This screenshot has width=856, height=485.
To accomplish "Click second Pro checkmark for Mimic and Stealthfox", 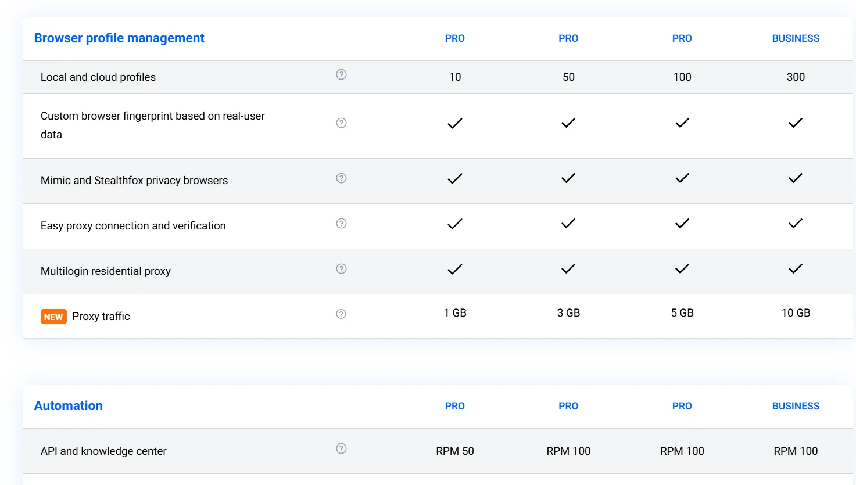I will 568,178.
